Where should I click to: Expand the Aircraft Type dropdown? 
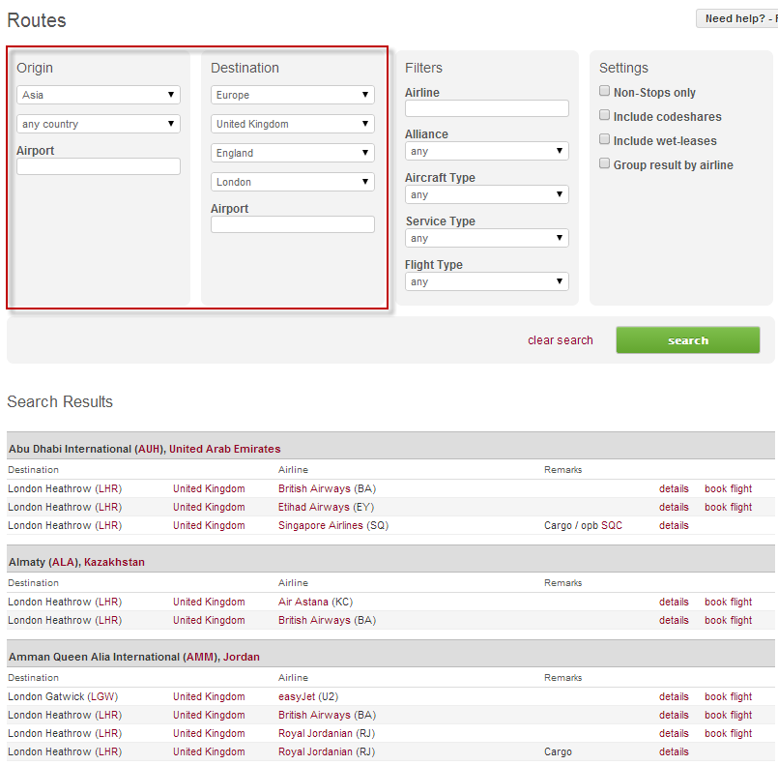(x=487, y=195)
